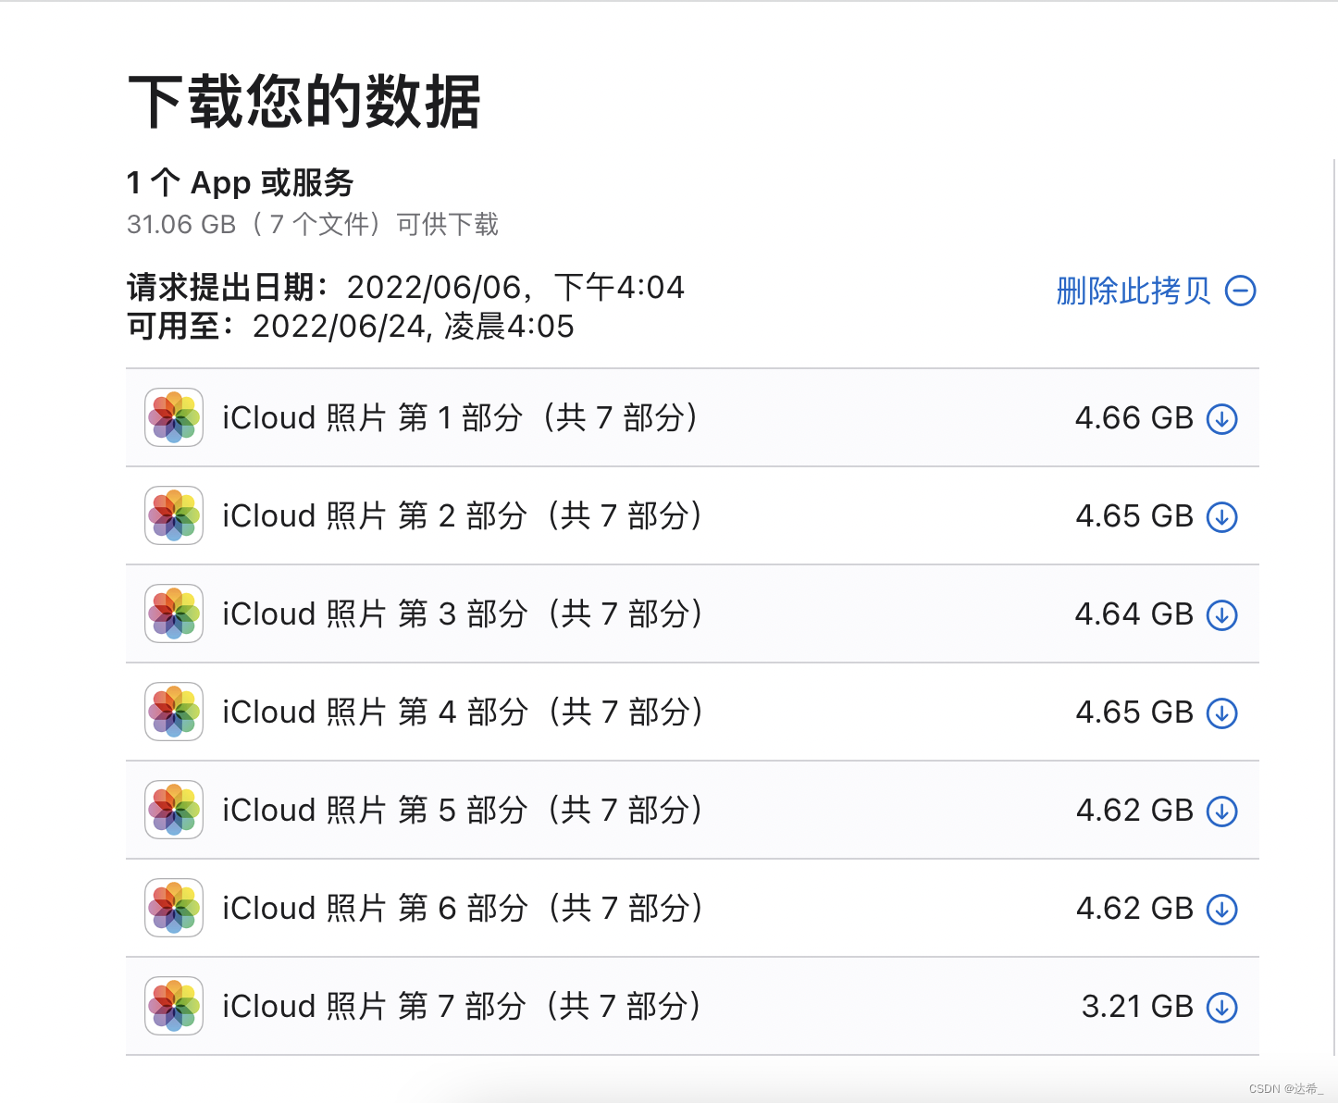Click the 3.21 GB size value
Viewport: 1338px width, 1103px height.
coord(1138,1007)
